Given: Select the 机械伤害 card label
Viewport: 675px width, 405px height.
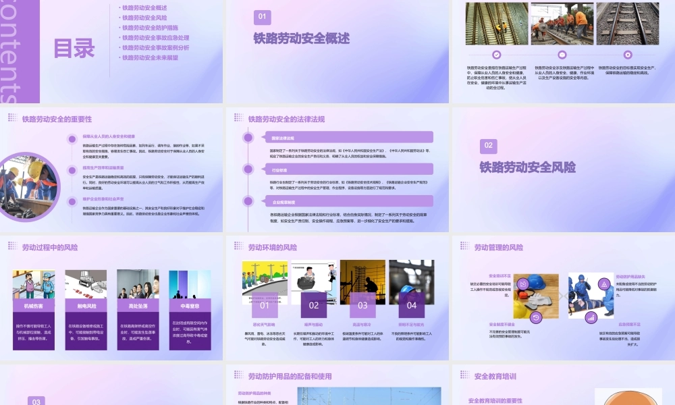Looking at the screenshot, I should (34, 306).
